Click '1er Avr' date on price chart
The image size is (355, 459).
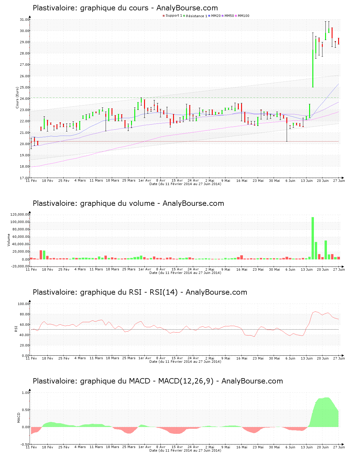145,180
